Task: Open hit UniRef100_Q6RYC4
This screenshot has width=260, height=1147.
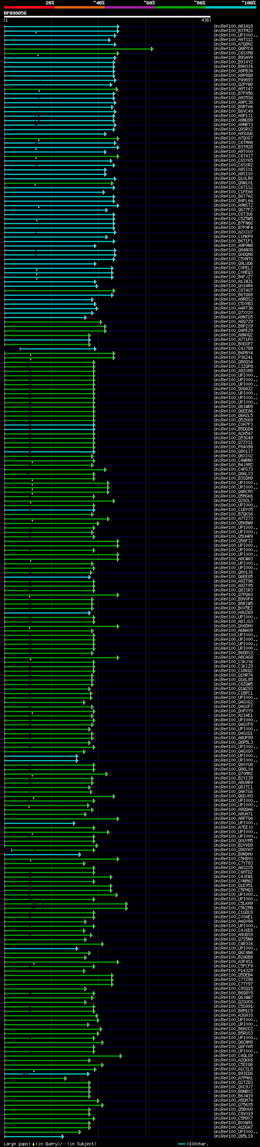Action: coord(233,48)
